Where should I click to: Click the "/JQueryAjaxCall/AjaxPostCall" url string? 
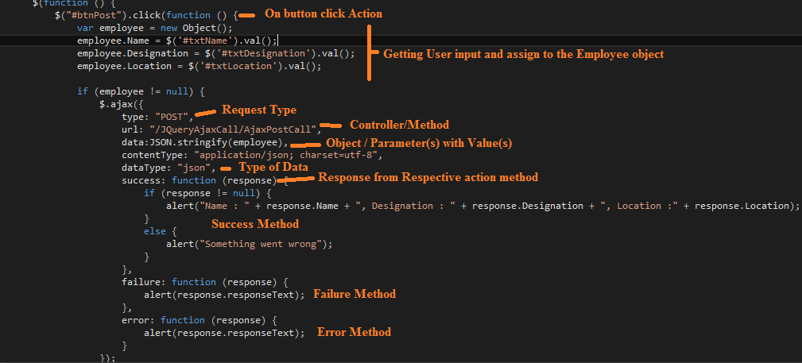point(234,129)
